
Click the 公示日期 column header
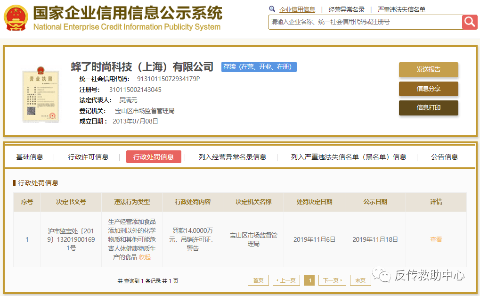[375, 202]
